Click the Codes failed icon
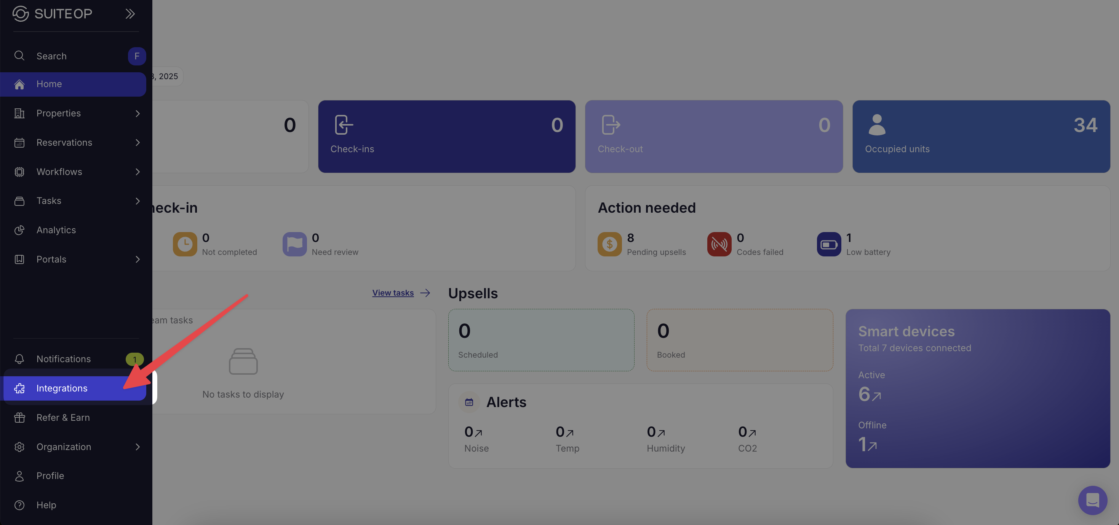 (719, 244)
